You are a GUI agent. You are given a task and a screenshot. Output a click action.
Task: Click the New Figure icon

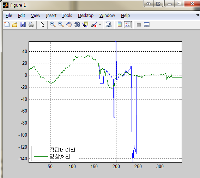tap(7, 24)
